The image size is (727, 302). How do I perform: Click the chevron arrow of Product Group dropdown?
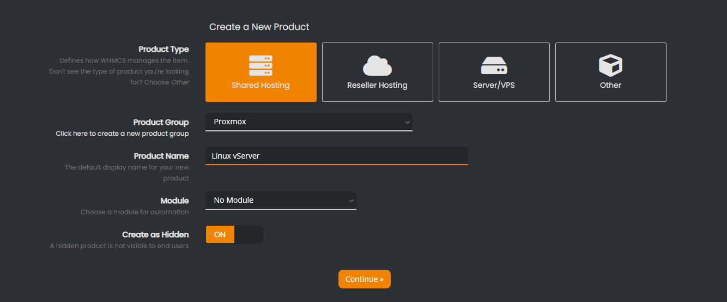(407, 122)
